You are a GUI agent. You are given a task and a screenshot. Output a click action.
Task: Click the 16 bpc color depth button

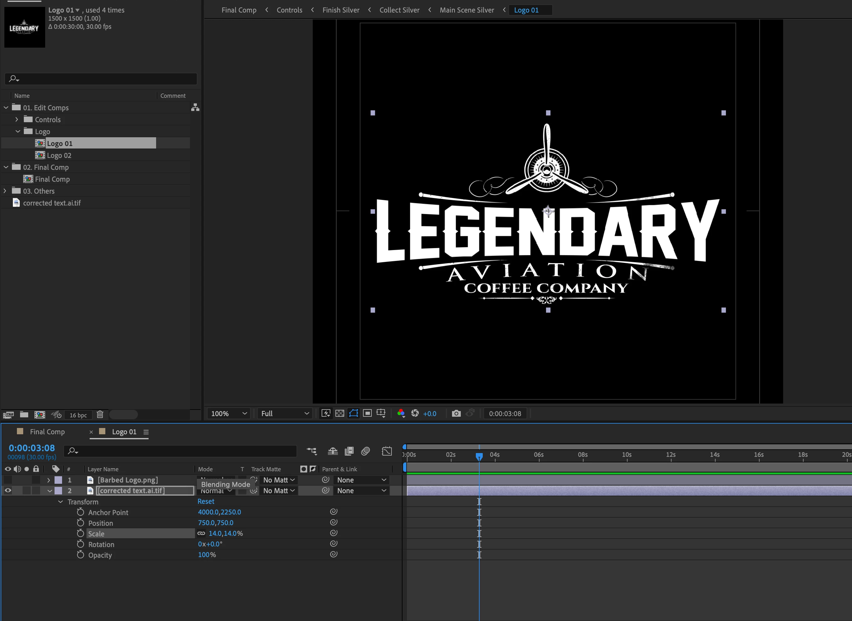tap(78, 415)
